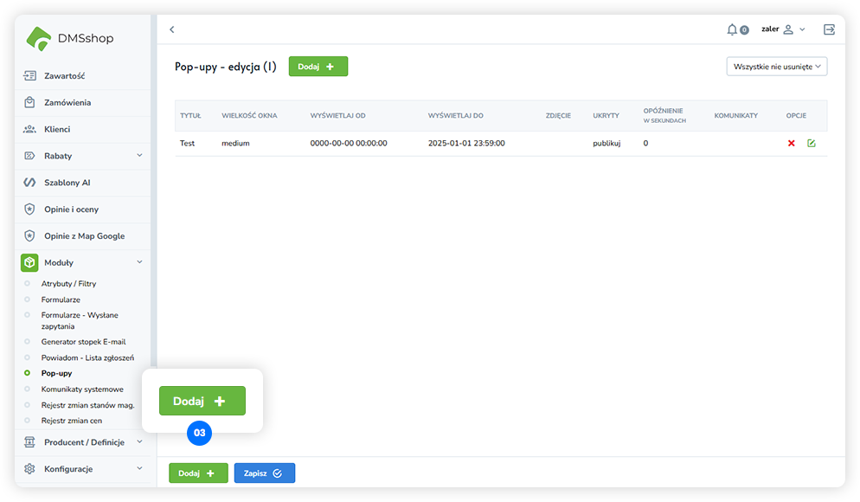Select Komunikaty systemowe submenu item
Viewport: 860px width, 502px height.
click(x=82, y=389)
